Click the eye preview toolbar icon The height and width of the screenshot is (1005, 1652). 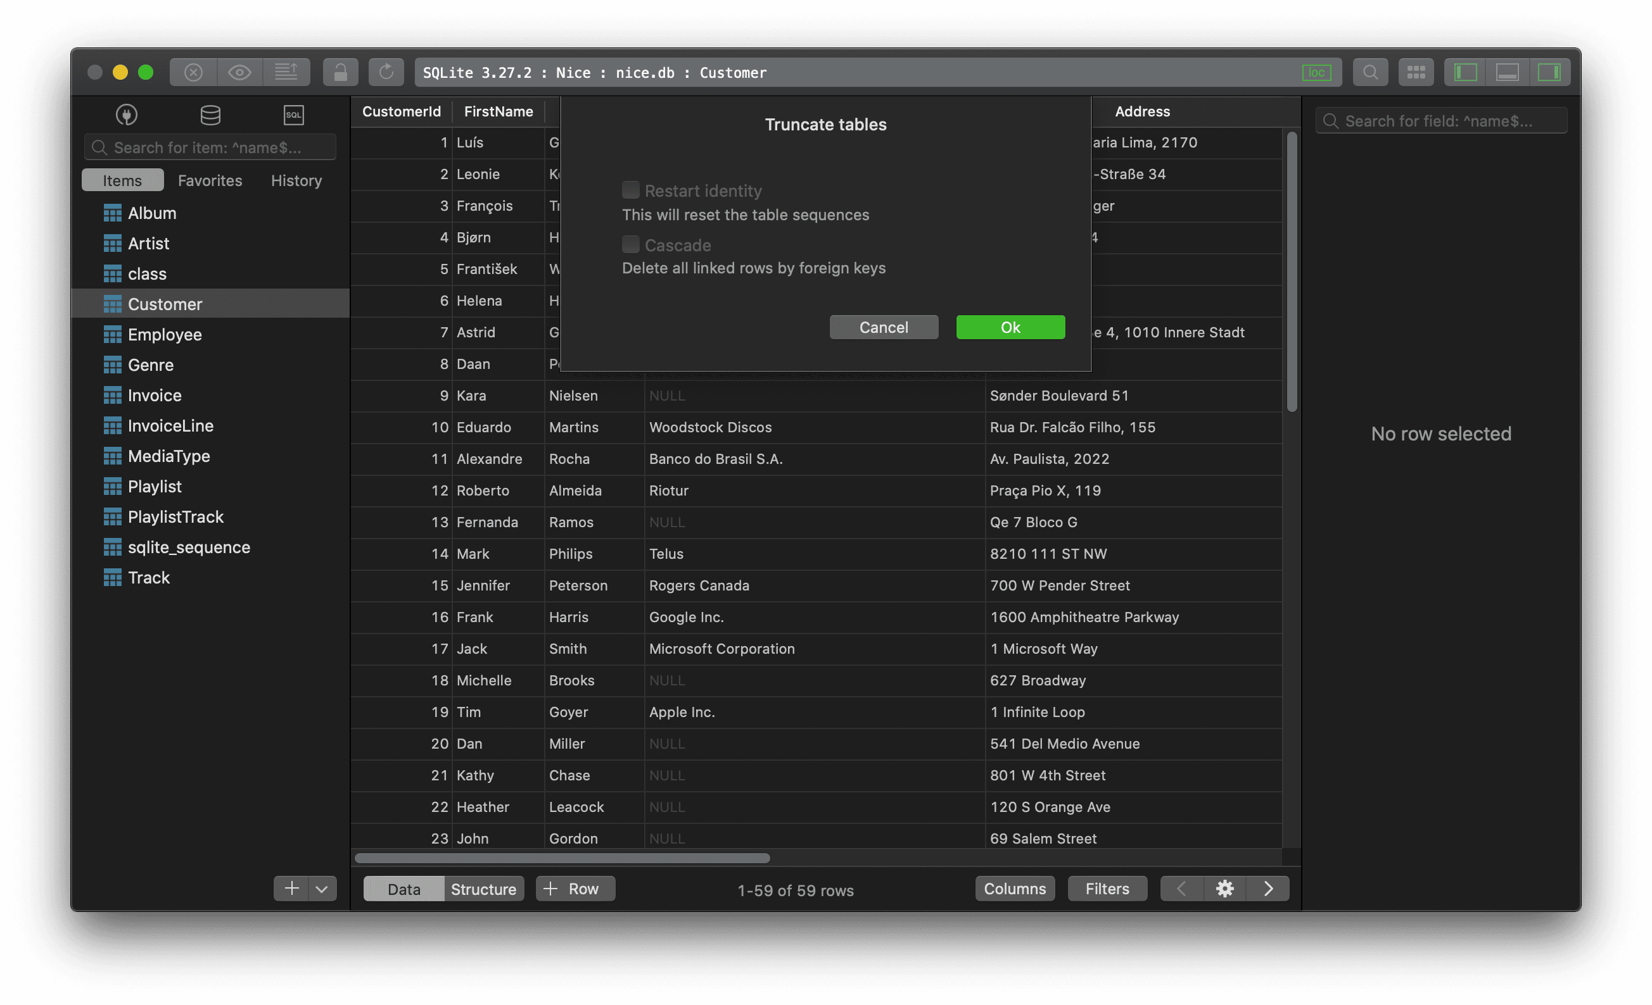click(x=239, y=72)
